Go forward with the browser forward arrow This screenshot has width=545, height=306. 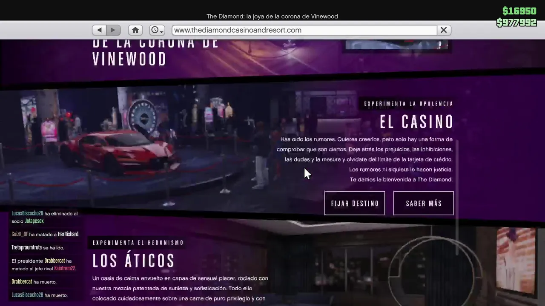click(113, 30)
